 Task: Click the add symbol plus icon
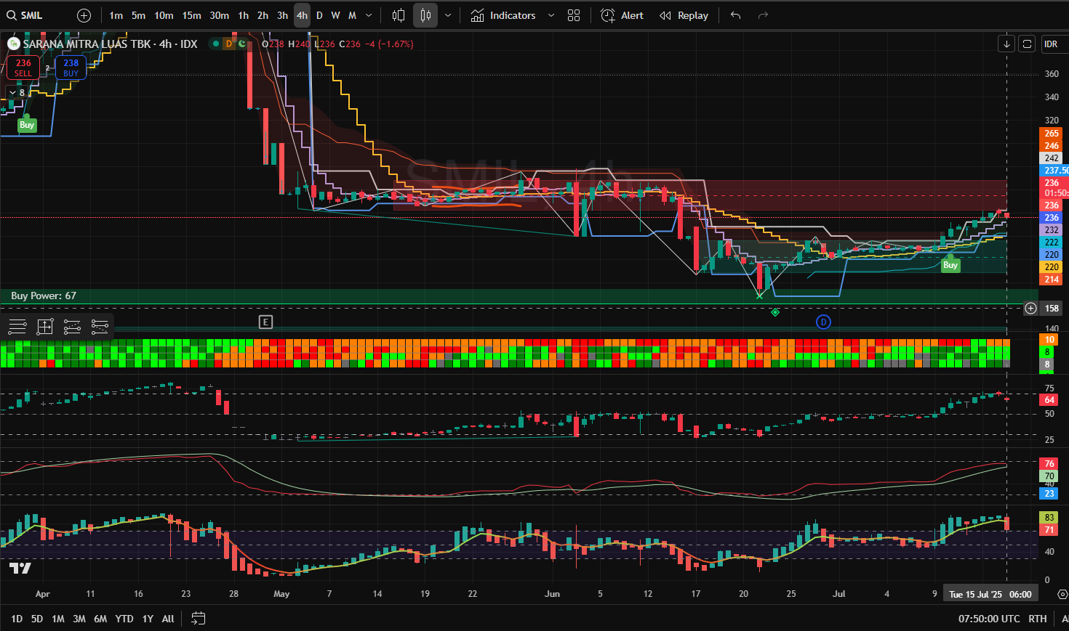pyautogui.click(x=84, y=15)
